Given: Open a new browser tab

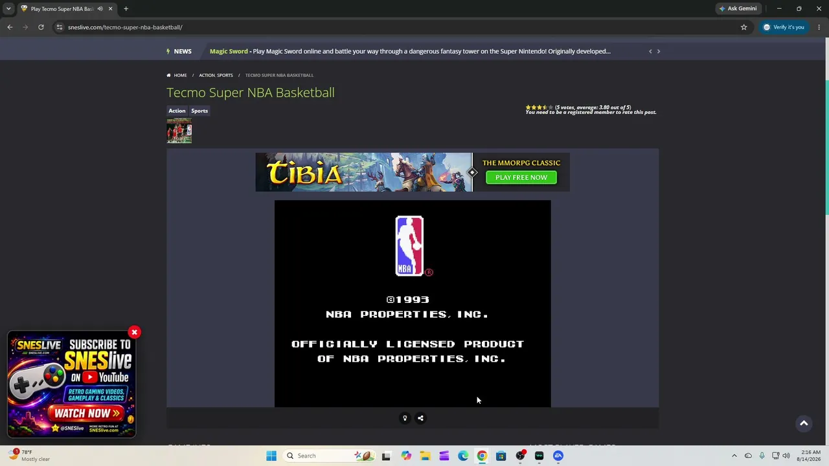Looking at the screenshot, I should (126, 9).
